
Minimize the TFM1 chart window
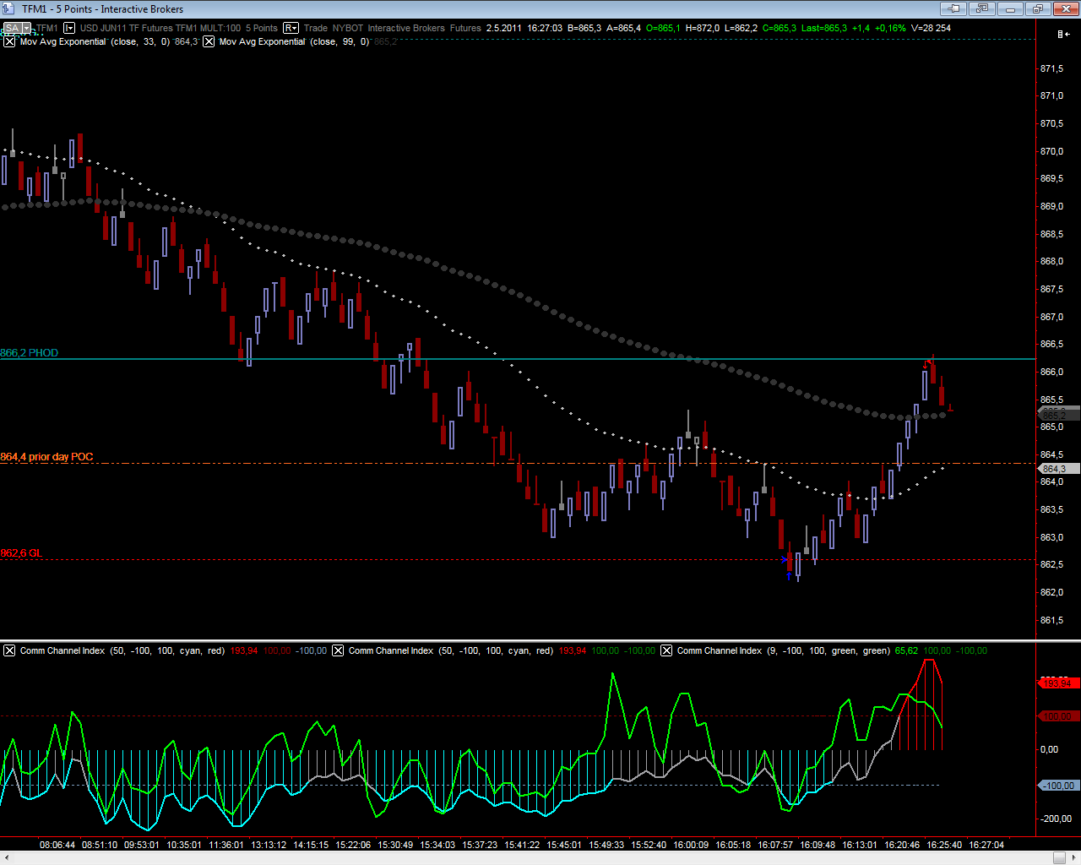click(1010, 8)
